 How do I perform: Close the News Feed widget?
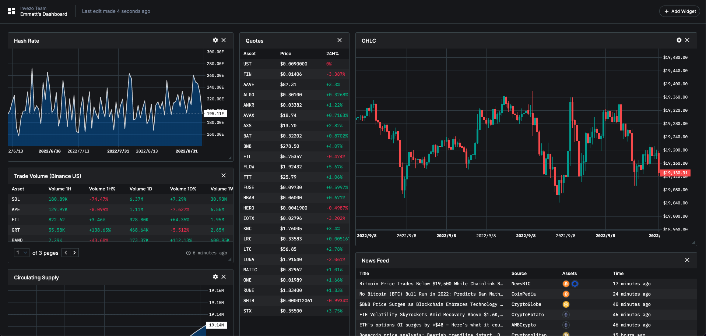pyautogui.click(x=687, y=260)
